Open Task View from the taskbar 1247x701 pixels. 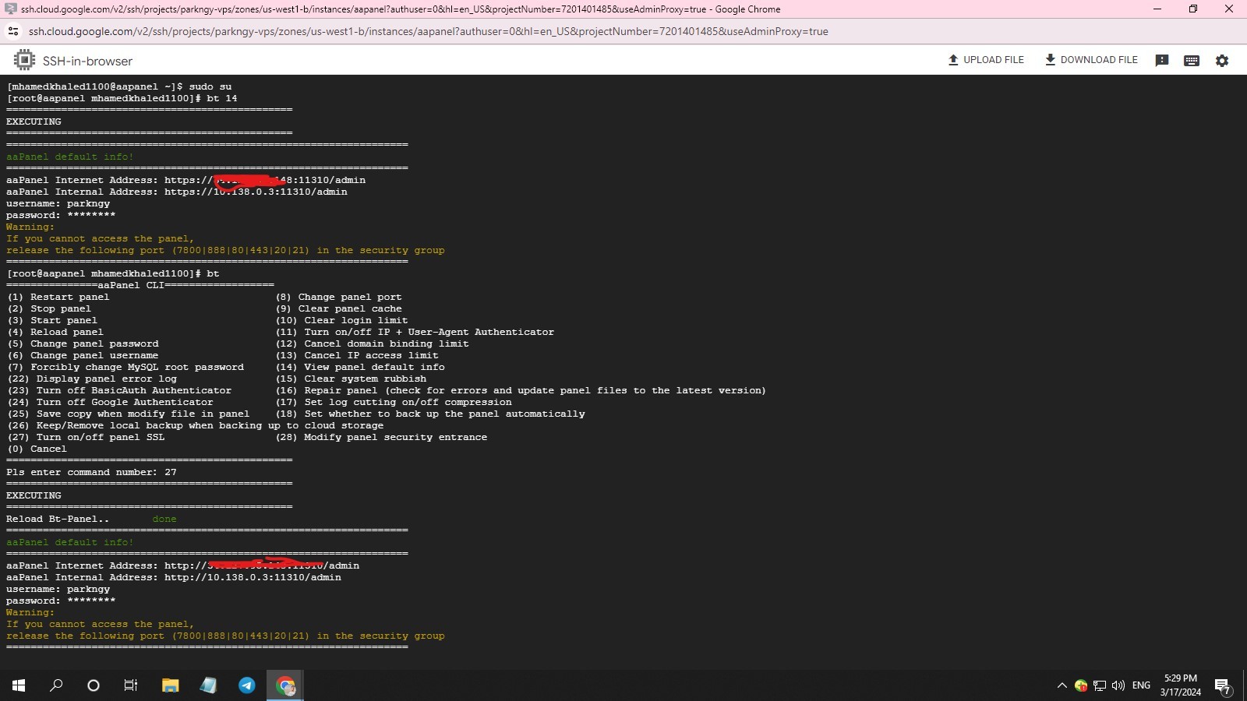tap(131, 685)
